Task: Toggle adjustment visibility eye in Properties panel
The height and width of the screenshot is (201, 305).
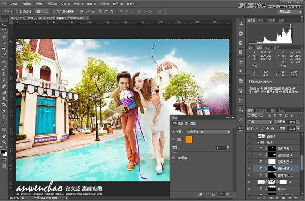Action: click(x=221, y=194)
